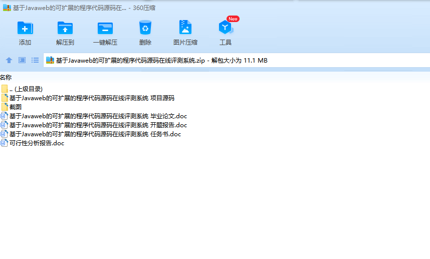430x259 pixels.
Task: Select the 项目源码 folder row
Action: (88, 98)
